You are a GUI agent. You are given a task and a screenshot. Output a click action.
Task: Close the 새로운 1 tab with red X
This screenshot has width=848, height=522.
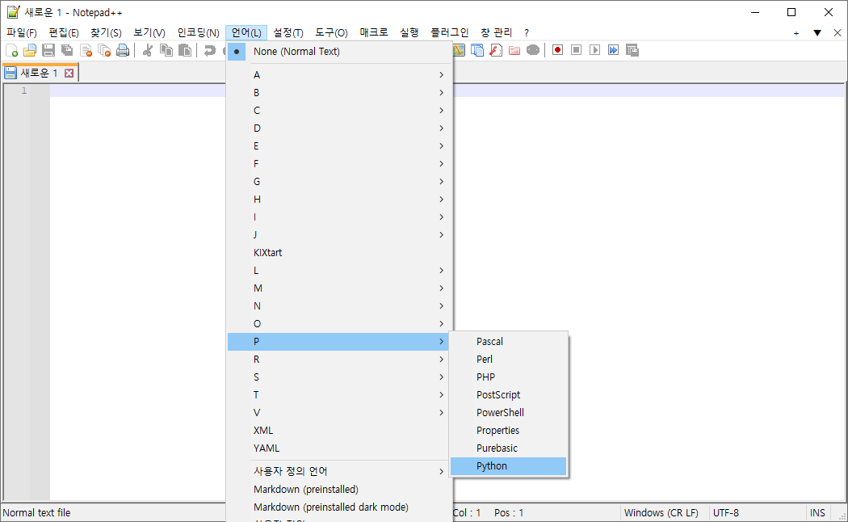[x=69, y=73]
